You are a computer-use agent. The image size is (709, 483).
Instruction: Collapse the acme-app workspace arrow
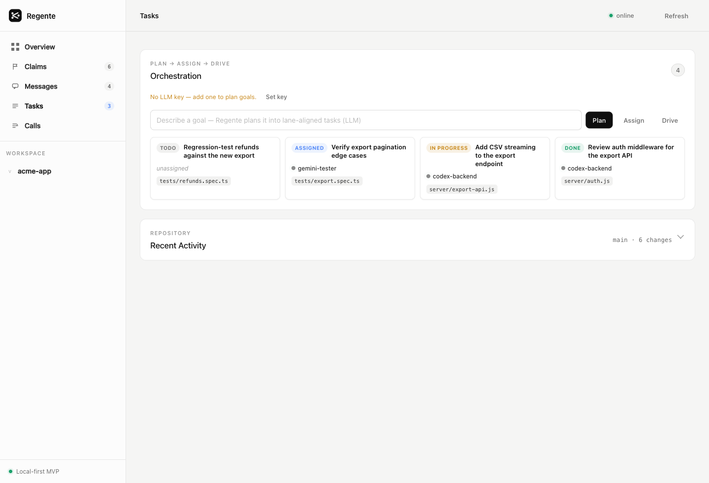(10, 172)
